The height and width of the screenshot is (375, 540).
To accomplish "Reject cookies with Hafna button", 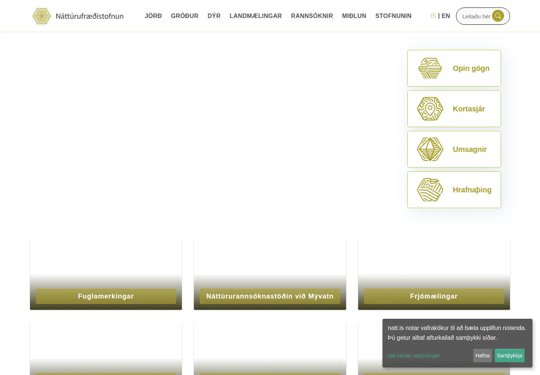I will point(483,355).
